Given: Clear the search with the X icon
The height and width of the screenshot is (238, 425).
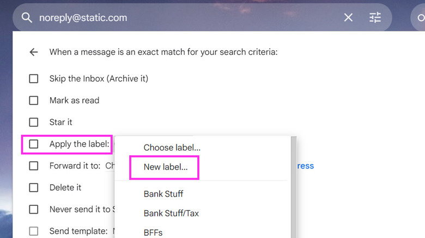Looking at the screenshot, I should click(x=348, y=17).
